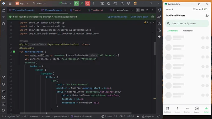Open Workers in the app bottom bar

tap(206, 110)
